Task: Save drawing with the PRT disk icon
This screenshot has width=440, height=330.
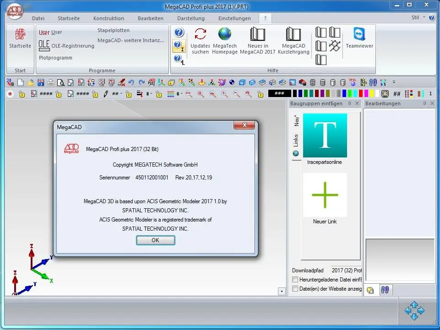Action: [x=41, y=82]
